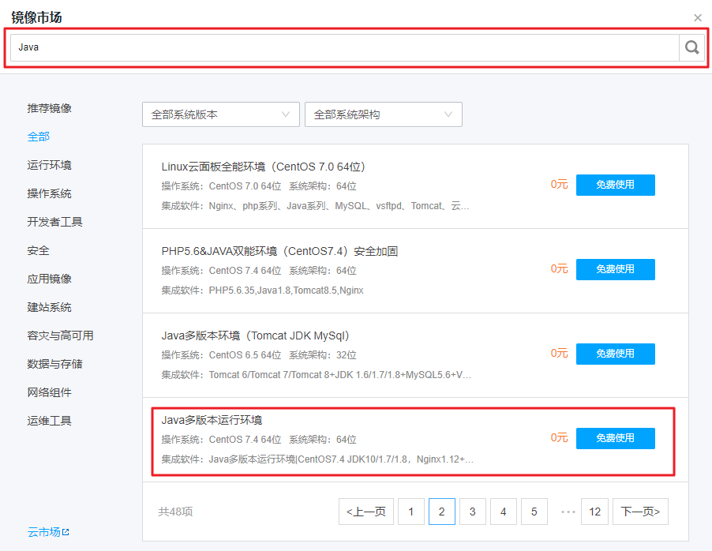Click the PHP5.6.35,Java1.8,Tomcat8.5,Nginx software line
712x551 pixels.
coord(262,290)
